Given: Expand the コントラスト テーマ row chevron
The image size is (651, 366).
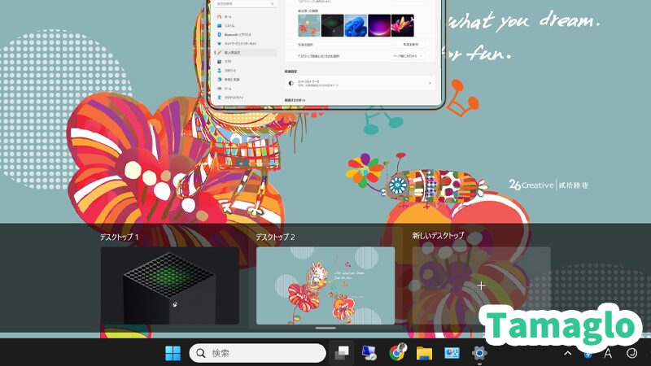Looking at the screenshot, I should [430, 84].
